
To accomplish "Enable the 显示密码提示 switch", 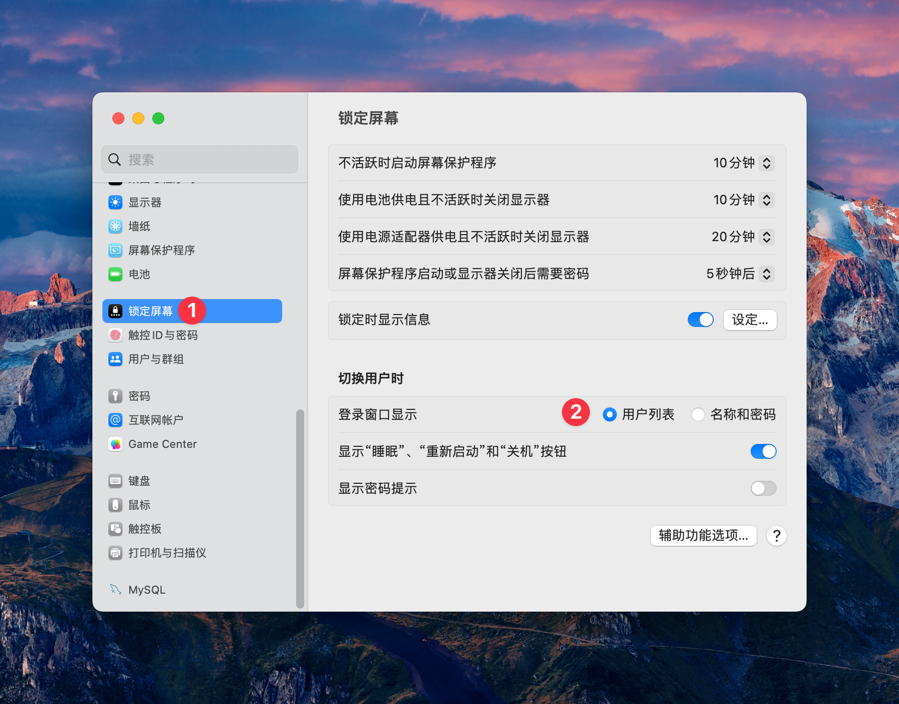I will 763,488.
